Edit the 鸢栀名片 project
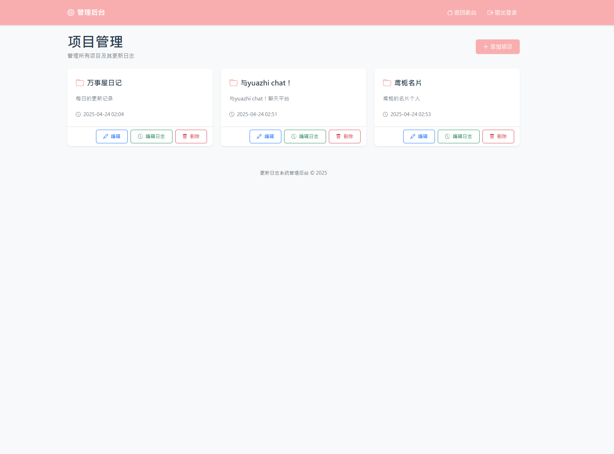Viewport: 614px width, 454px height. pyautogui.click(x=419, y=136)
